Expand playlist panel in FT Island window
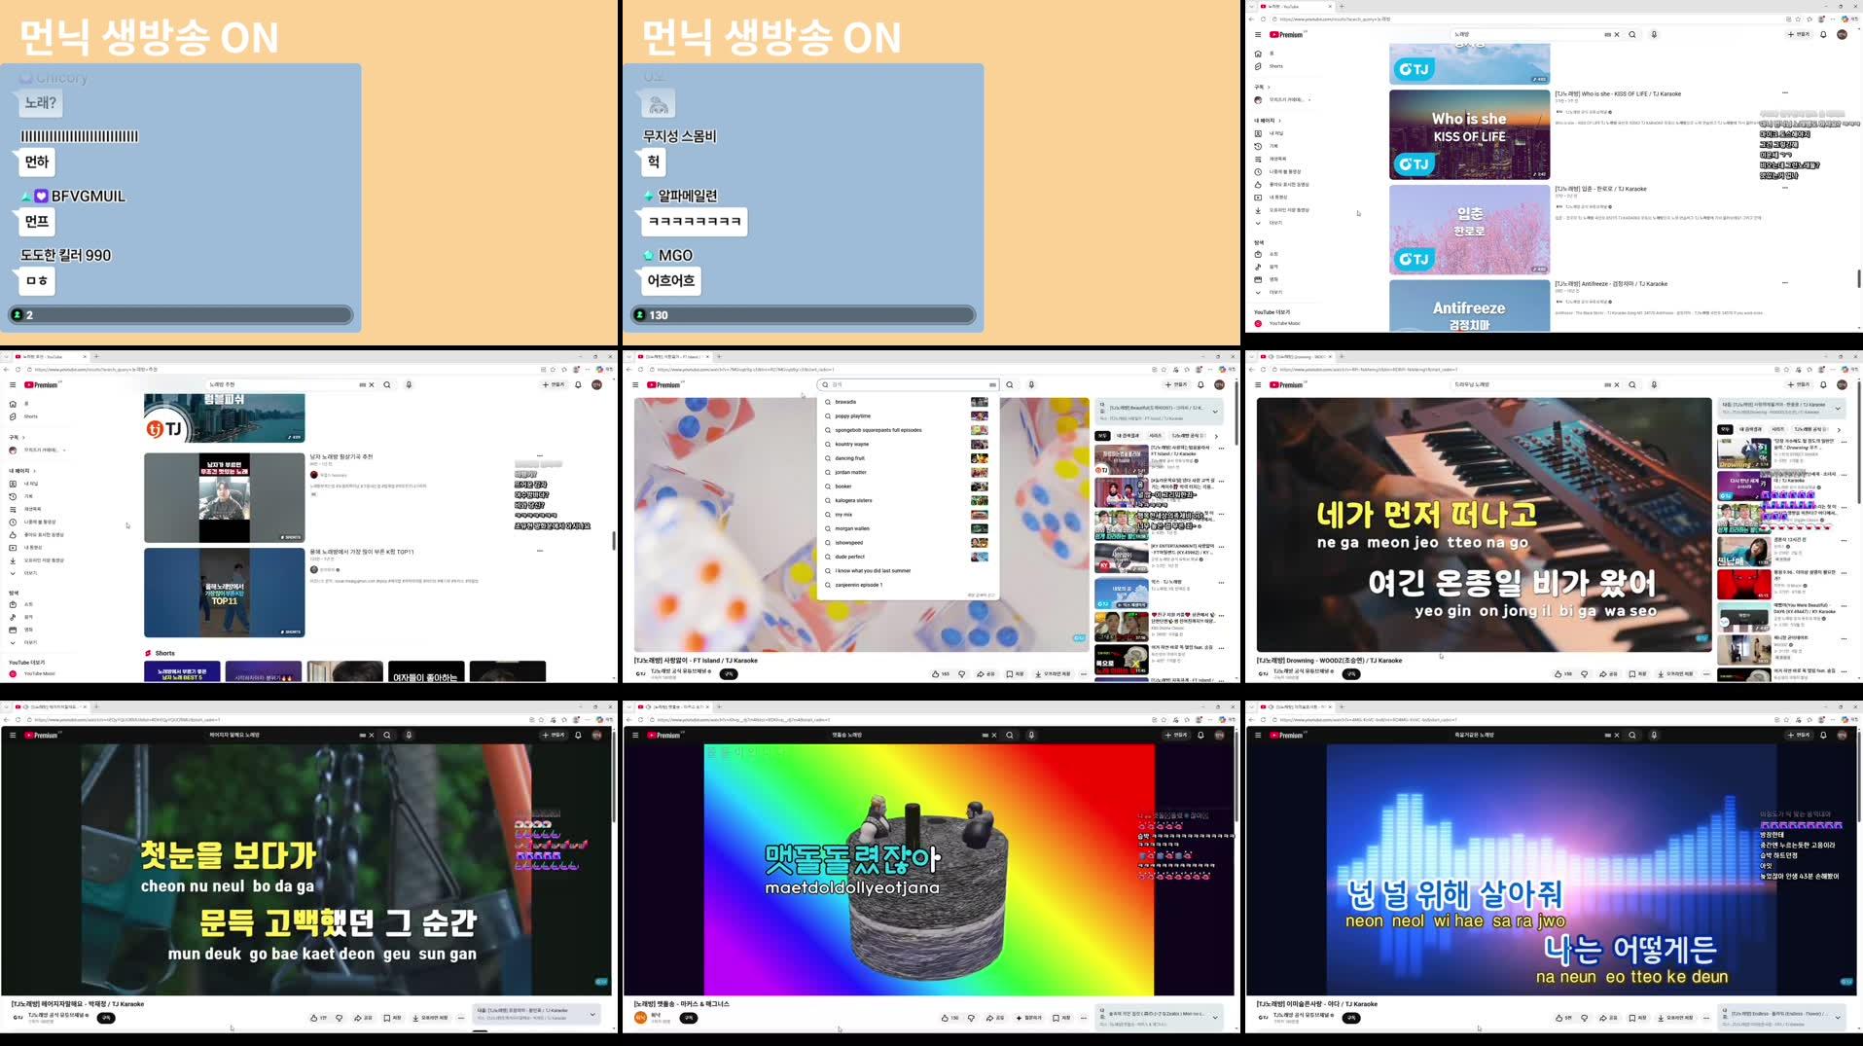Screen dimensions: 1863x1046 [1215, 411]
